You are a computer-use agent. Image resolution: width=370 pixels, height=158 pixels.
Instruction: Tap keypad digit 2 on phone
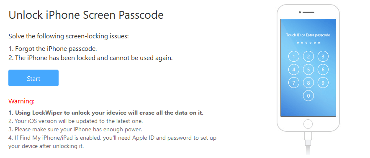click(x=308, y=56)
